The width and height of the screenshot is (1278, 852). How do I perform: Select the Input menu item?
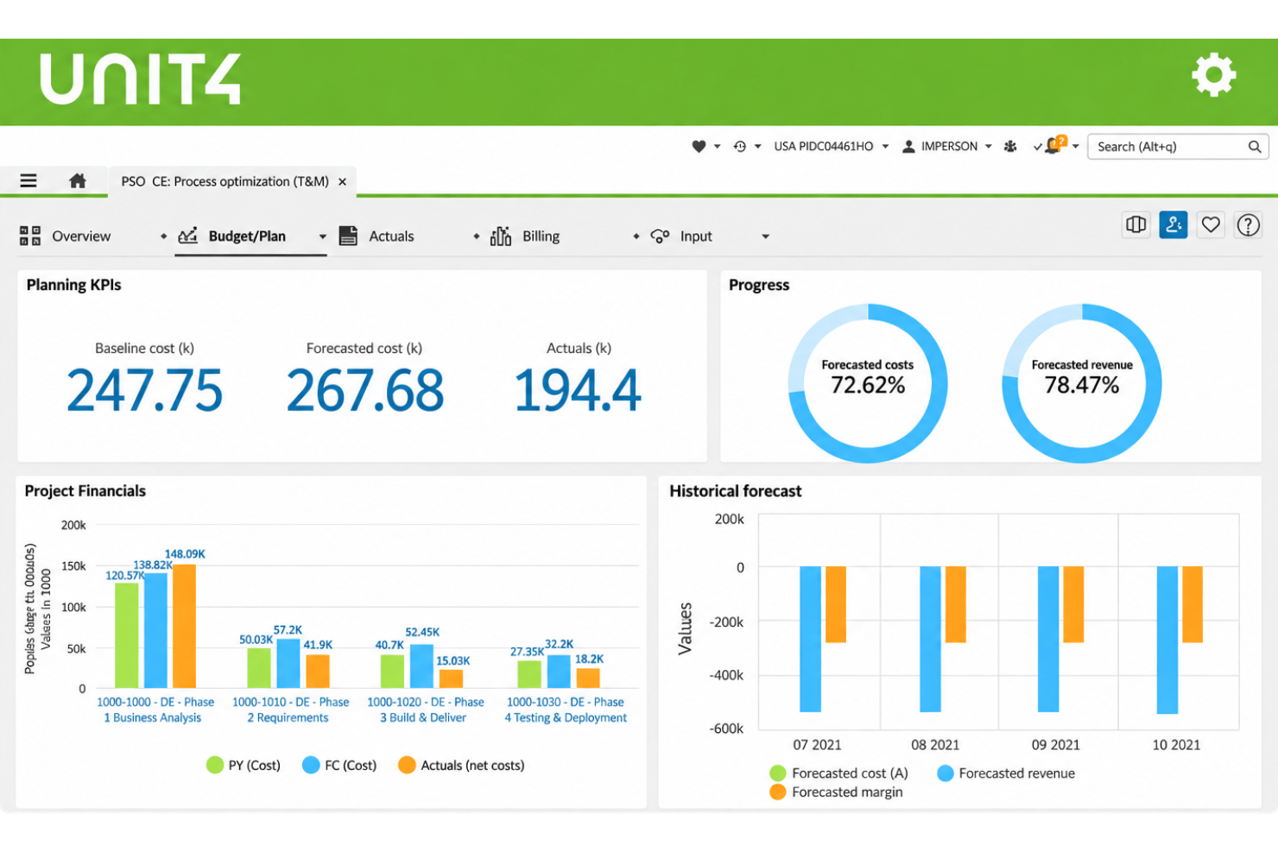[x=696, y=237]
